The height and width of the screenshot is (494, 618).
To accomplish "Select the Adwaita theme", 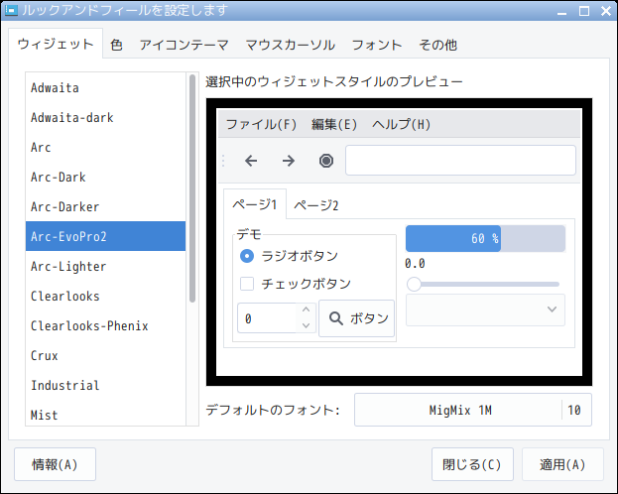I will pyautogui.click(x=105, y=88).
